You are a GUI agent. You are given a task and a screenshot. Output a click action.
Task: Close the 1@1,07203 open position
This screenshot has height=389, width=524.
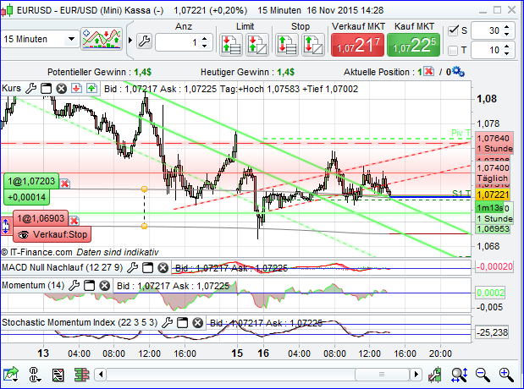click(x=64, y=182)
